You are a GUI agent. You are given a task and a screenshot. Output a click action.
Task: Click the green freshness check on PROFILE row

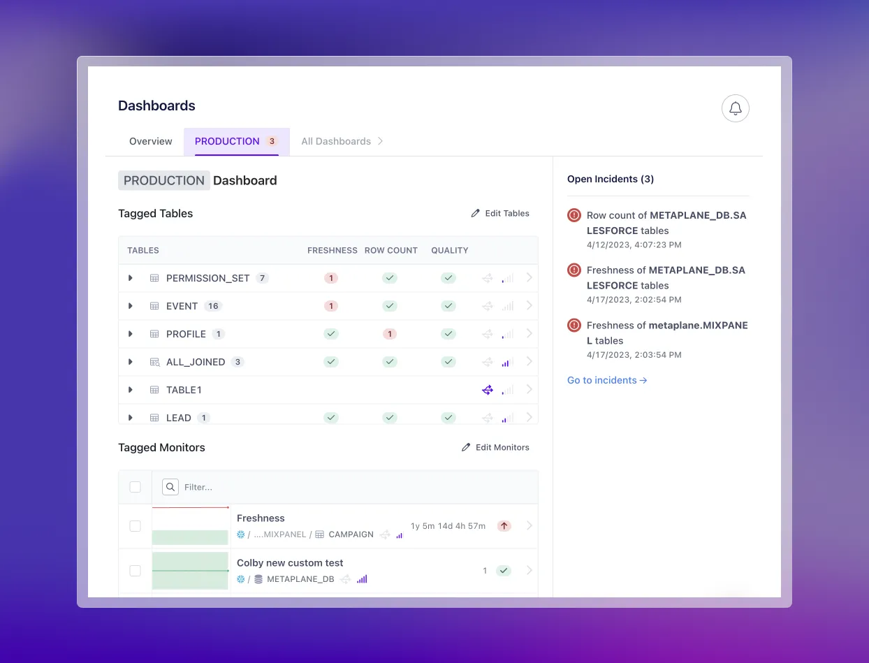pyautogui.click(x=330, y=334)
